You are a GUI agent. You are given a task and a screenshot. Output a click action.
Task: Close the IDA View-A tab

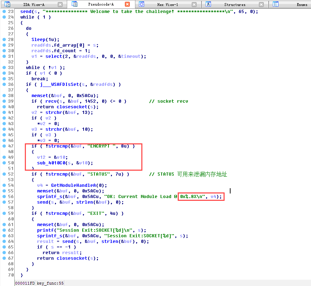point(60,5)
